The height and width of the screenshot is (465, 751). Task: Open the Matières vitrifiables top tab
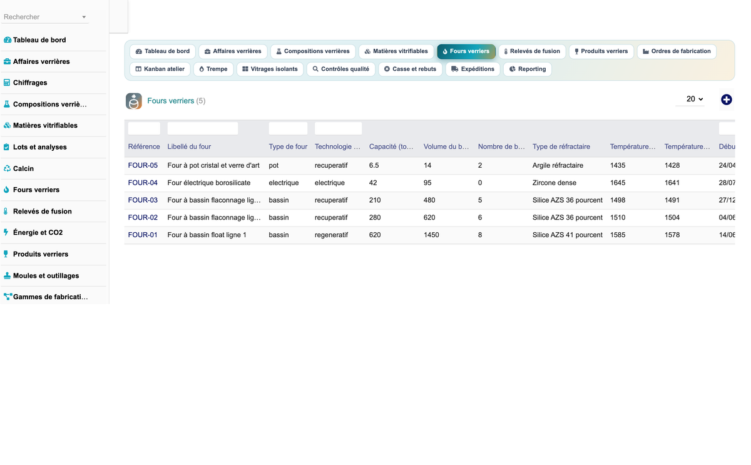(396, 51)
